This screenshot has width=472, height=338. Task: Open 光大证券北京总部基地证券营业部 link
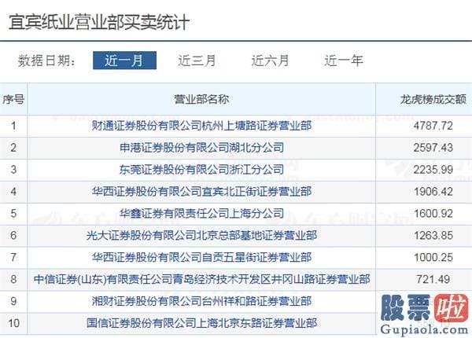pos(201,236)
